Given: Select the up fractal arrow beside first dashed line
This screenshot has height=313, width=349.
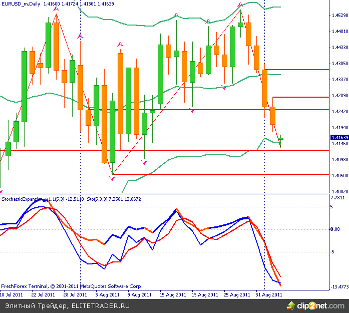Looking at the screenshot, I should click(80, 36).
